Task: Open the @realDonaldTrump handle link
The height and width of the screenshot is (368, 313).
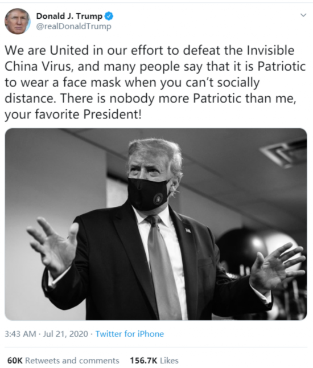Action: coord(73,26)
